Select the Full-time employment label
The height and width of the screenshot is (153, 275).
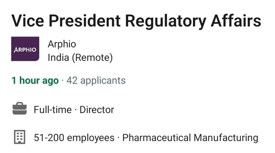[53, 110]
